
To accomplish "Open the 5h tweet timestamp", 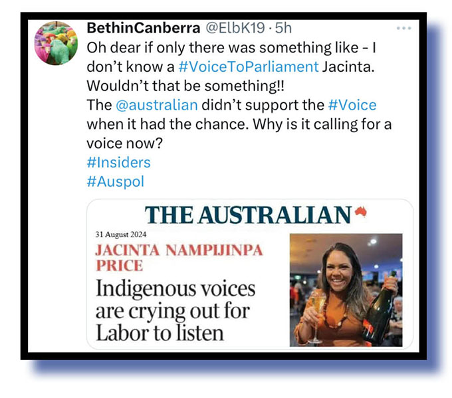I will [x=283, y=28].
